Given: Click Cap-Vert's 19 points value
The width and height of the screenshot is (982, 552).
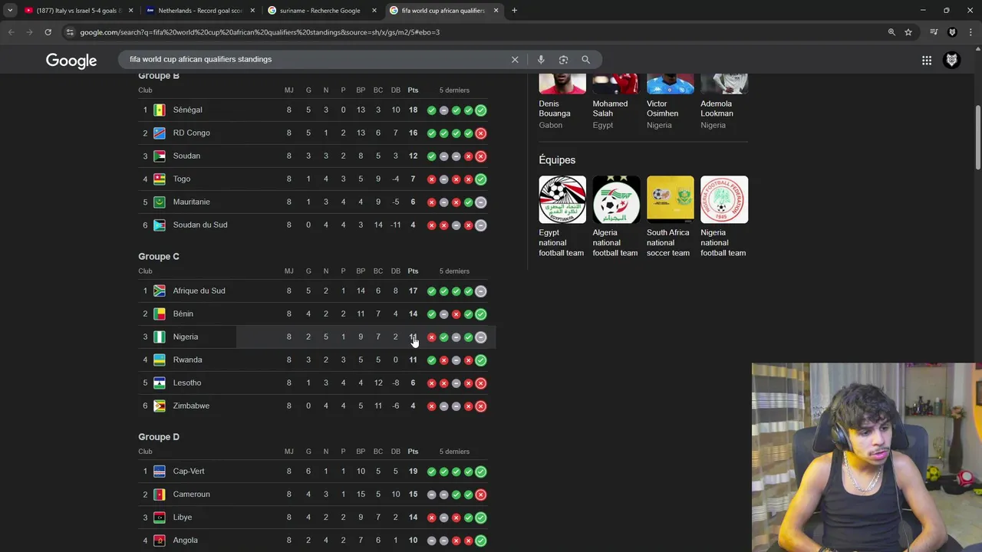Looking at the screenshot, I should coord(413,472).
